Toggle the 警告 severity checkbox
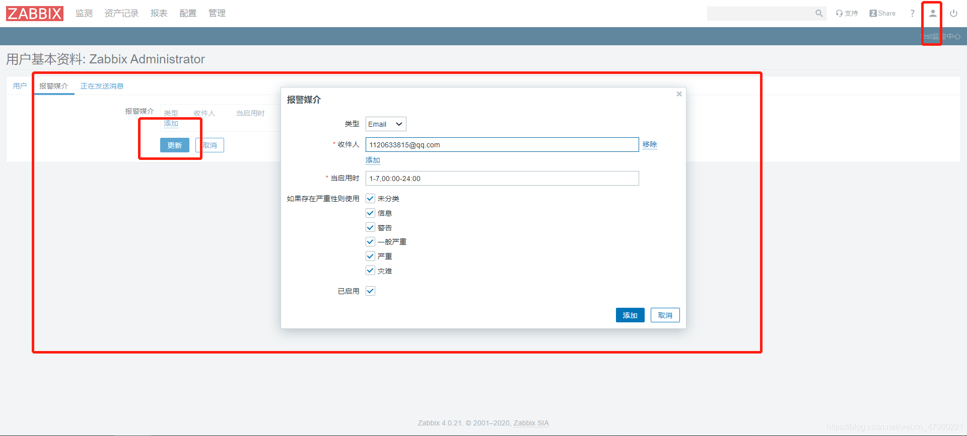The width and height of the screenshot is (967, 436). [370, 227]
